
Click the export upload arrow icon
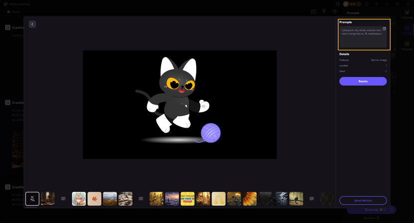[x=324, y=11]
